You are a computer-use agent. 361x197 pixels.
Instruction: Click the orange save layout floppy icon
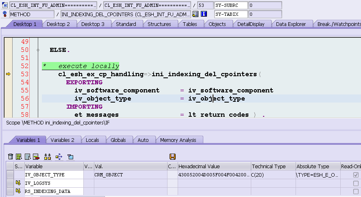pos(172,156)
